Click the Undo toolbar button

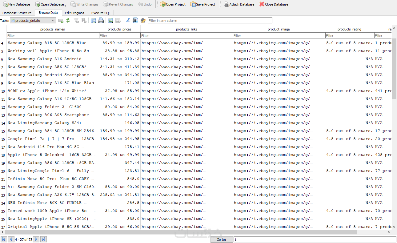(145, 4)
